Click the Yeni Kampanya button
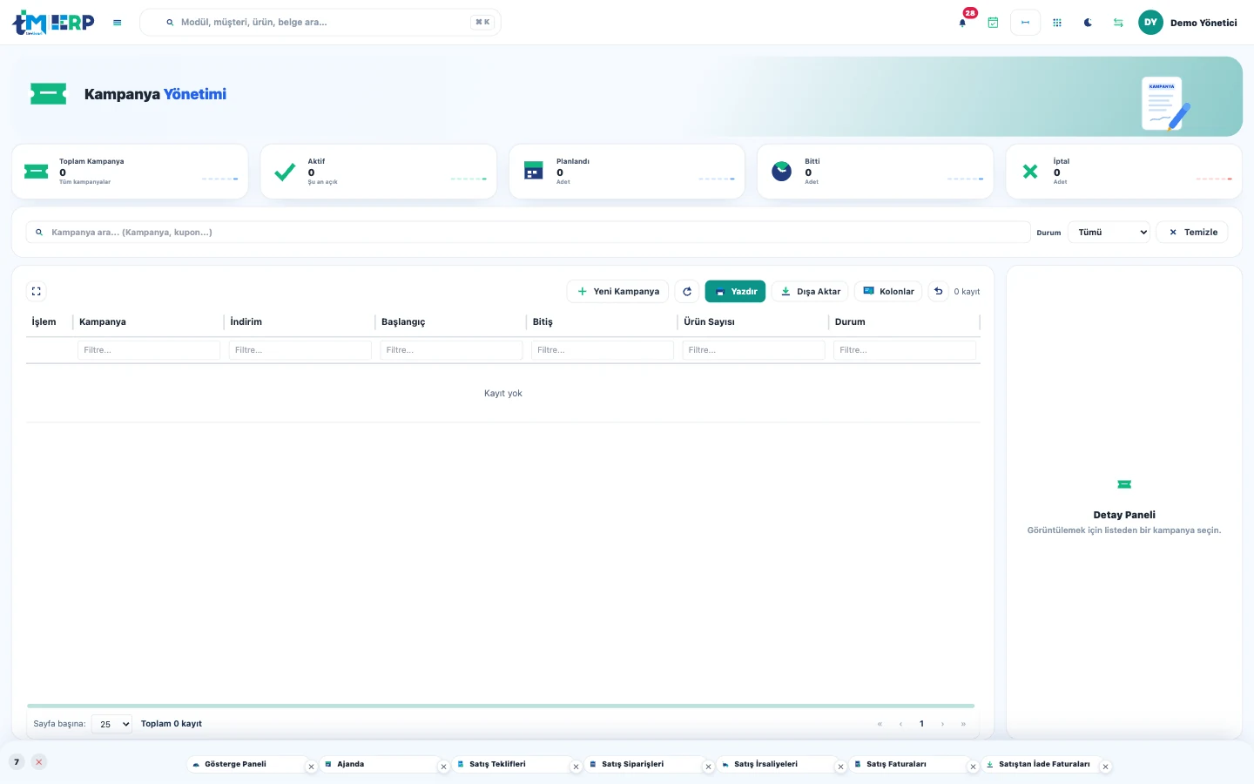This screenshot has height=784, width=1254. 618,291
